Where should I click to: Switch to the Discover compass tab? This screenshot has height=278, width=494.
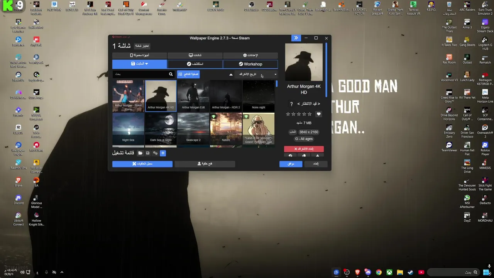(195, 64)
